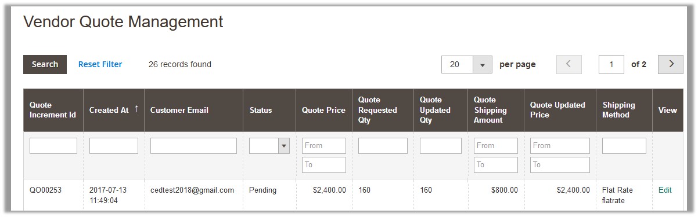Screen dimensions: 698x217
Task: Click the Quote Shipping Amount To field
Action: coord(495,165)
